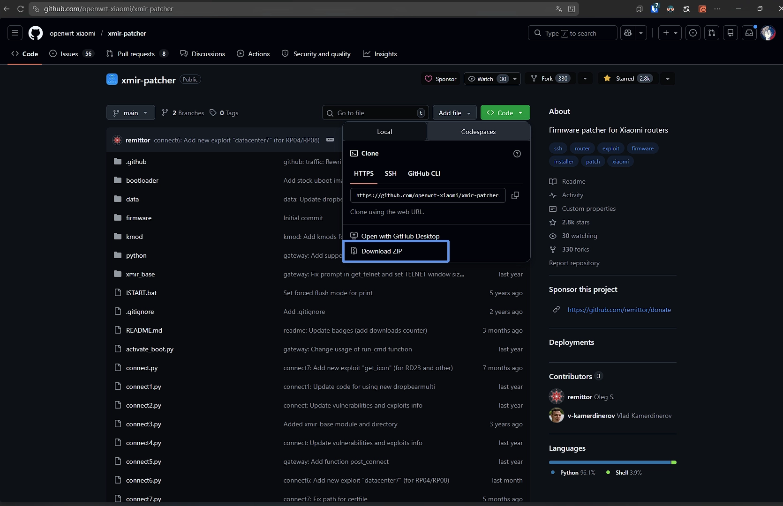Open the v-kamerdinerov contributor avatar
783x506 pixels.
pos(557,415)
